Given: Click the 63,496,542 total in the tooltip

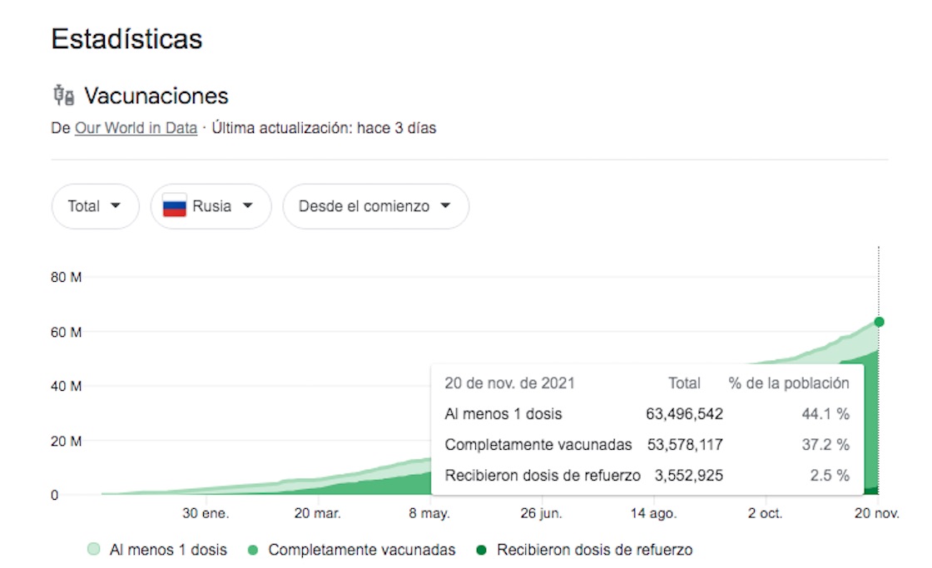Looking at the screenshot, I should [x=684, y=414].
